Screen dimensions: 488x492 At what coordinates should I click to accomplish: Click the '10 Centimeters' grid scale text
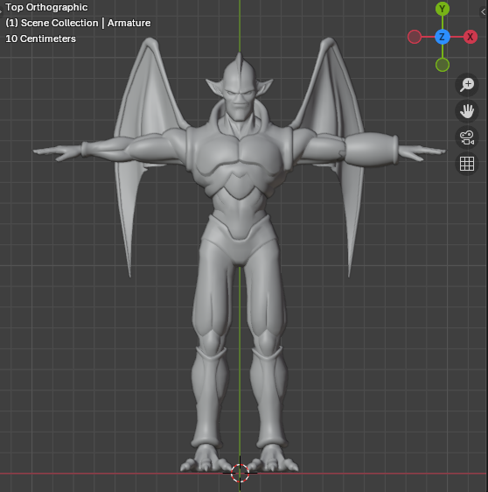pyautogui.click(x=41, y=39)
